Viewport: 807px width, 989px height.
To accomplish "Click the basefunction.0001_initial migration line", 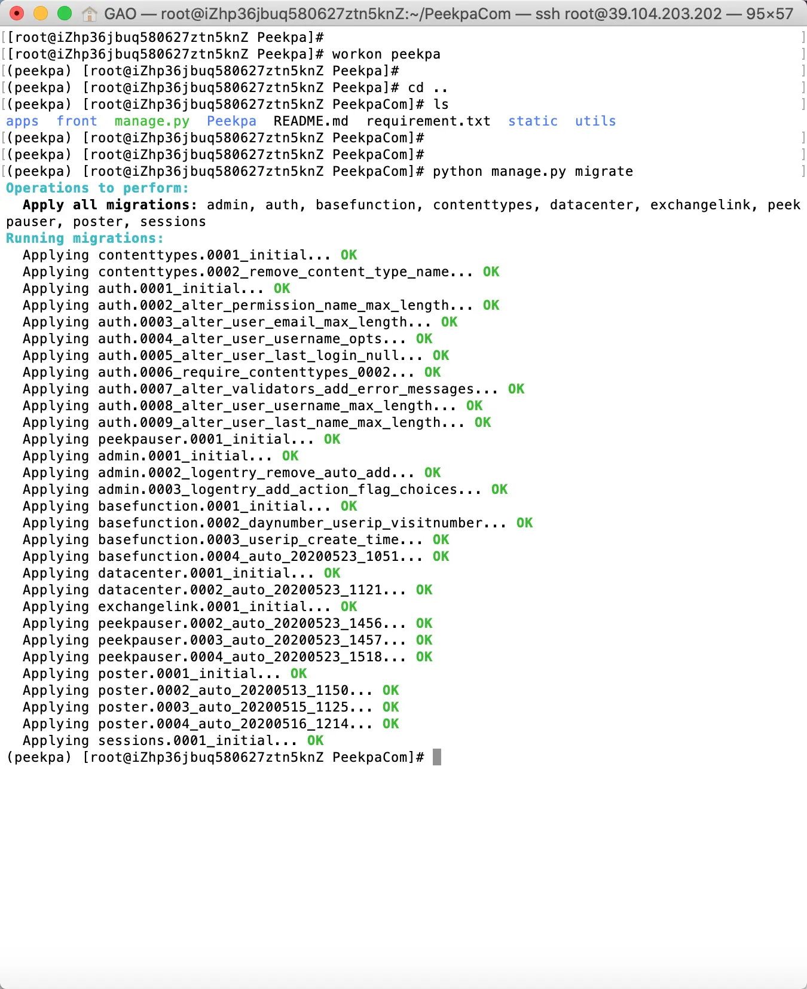I will [x=189, y=506].
